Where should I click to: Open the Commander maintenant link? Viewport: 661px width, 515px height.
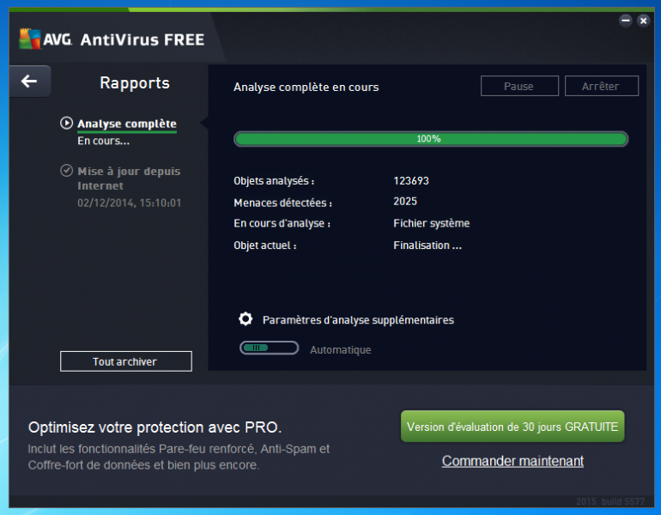pyautogui.click(x=512, y=461)
